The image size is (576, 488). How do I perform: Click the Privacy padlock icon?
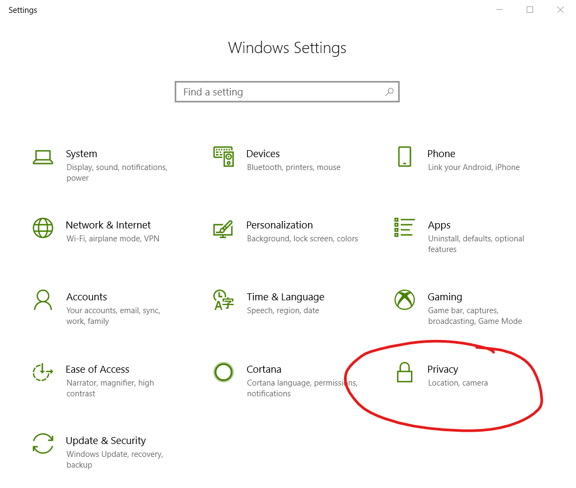[x=405, y=372]
